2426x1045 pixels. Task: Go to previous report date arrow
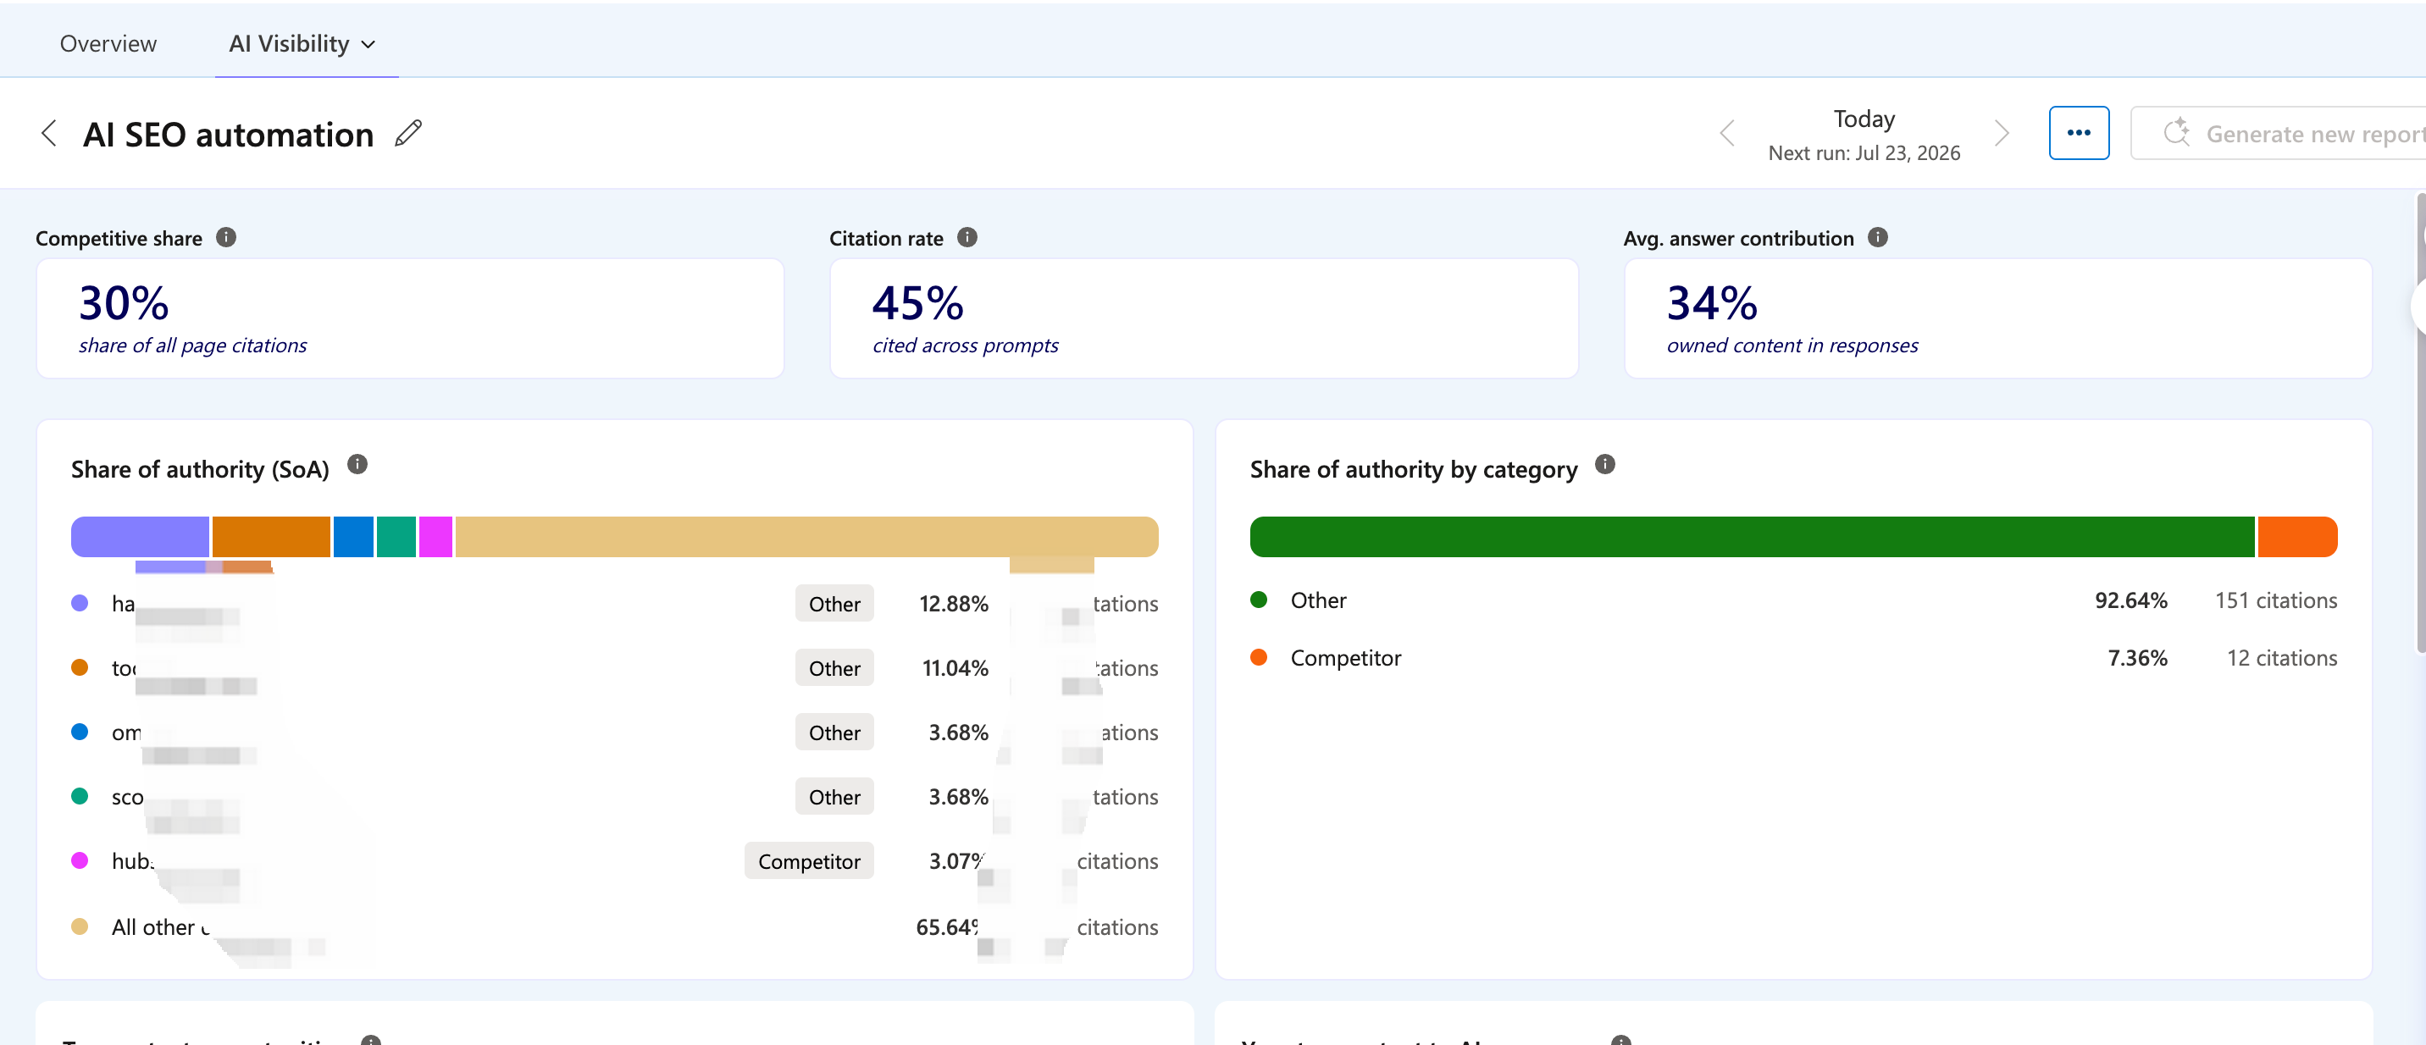coord(1726,134)
